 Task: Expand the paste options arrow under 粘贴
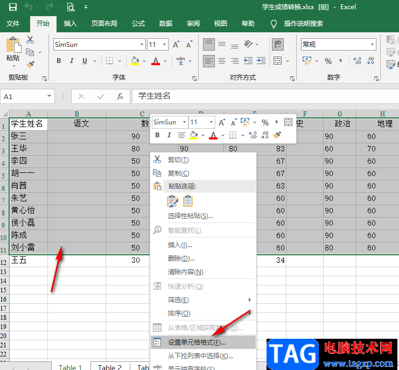pos(14,66)
